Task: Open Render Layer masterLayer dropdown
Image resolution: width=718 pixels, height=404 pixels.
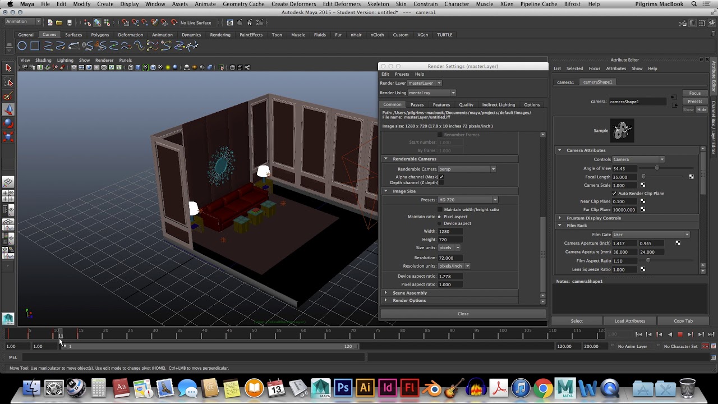Action: 425,83
